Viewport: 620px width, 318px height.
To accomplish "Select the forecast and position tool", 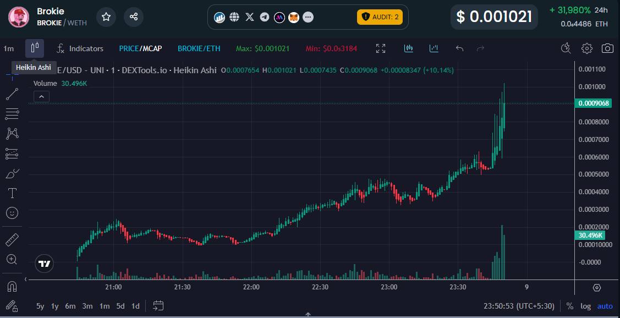I will (12, 154).
